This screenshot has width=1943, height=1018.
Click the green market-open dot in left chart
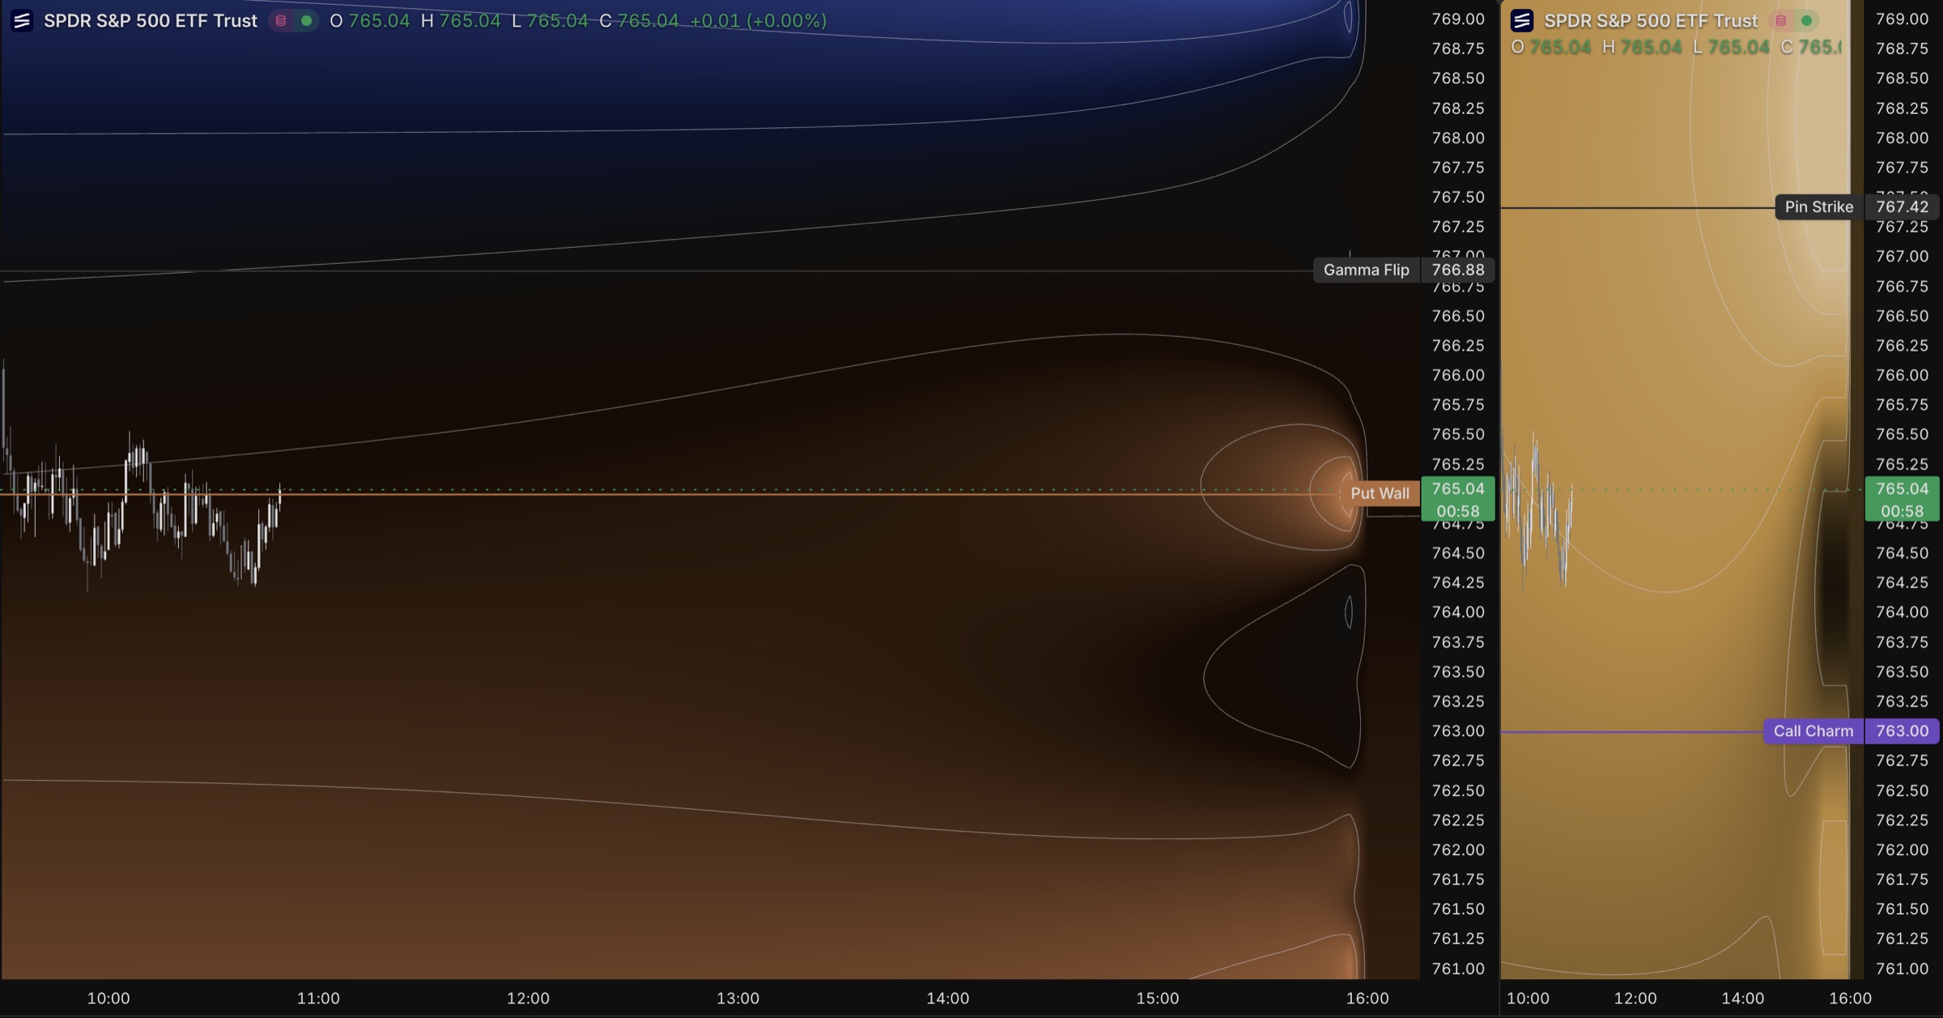[x=307, y=21]
